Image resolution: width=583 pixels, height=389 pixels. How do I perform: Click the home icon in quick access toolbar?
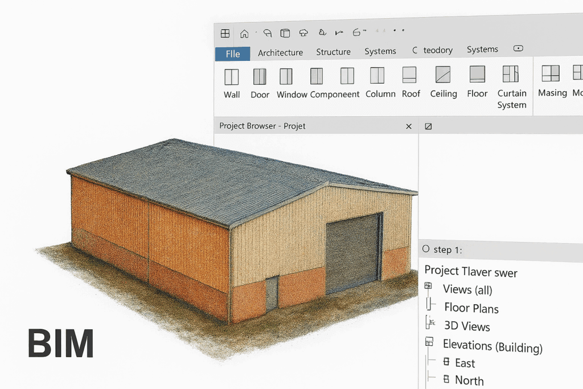244,34
